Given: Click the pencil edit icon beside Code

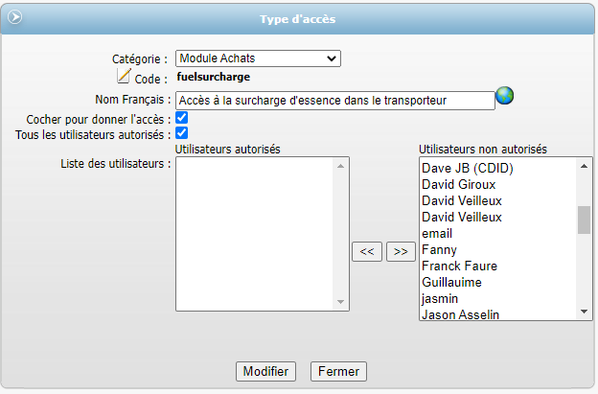Looking at the screenshot, I should [x=124, y=76].
